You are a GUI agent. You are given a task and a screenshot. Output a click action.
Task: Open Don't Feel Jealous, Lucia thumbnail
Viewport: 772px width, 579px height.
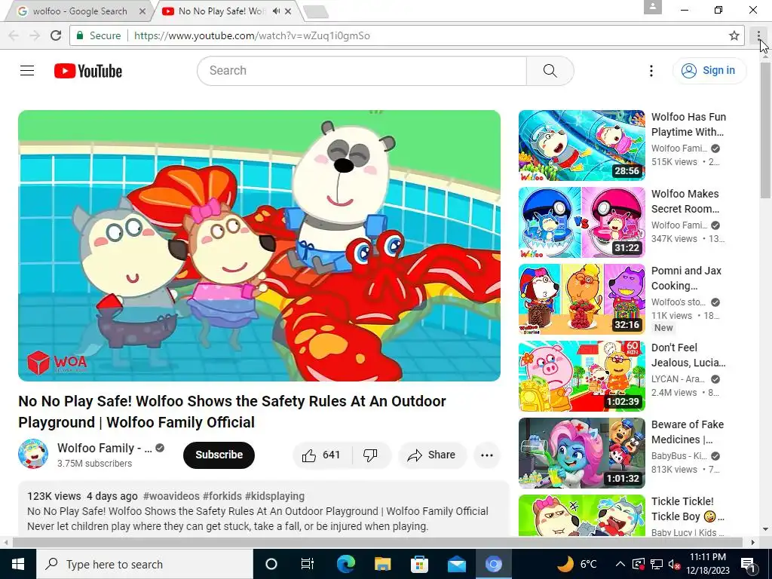coord(581,376)
